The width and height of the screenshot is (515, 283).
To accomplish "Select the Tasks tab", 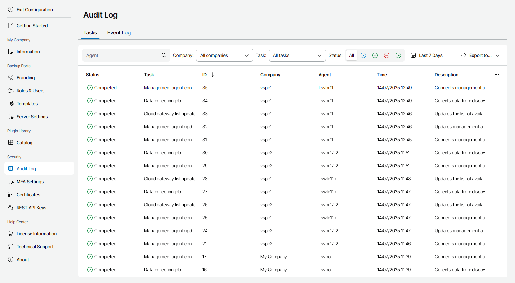I will click(x=90, y=32).
